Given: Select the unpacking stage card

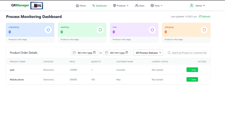Looking at the screenshot, I should (x=30, y=32).
